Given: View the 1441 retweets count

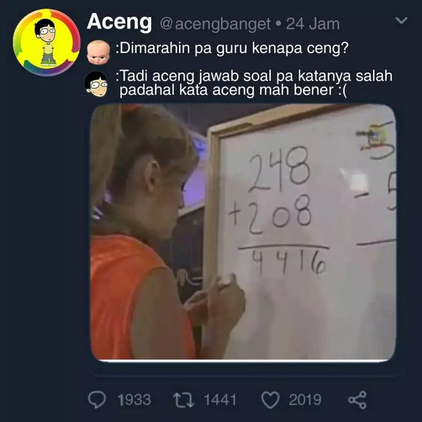Looking at the screenshot, I should click(x=220, y=400).
